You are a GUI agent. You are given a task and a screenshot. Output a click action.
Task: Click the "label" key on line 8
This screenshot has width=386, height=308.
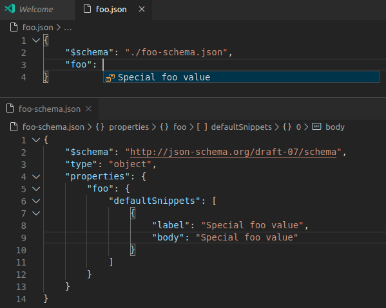(171, 225)
